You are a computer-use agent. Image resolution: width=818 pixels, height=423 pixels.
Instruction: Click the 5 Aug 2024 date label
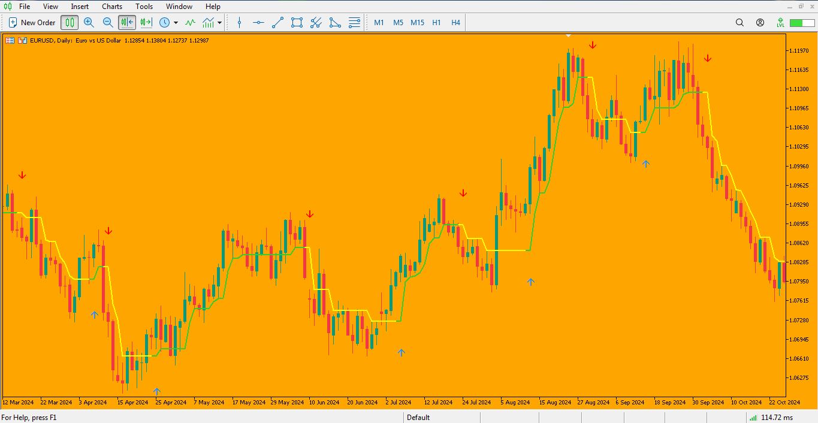click(x=515, y=403)
